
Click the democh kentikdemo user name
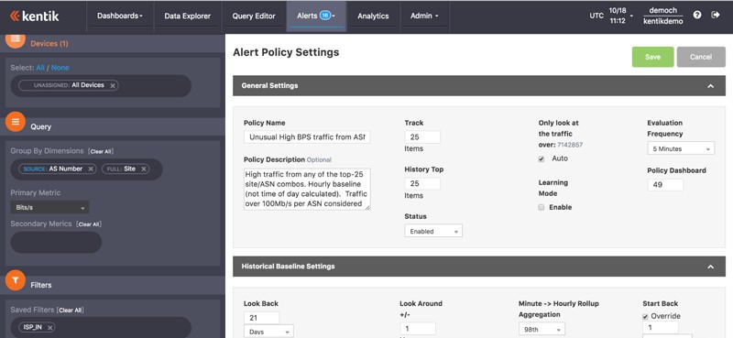(662, 16)
